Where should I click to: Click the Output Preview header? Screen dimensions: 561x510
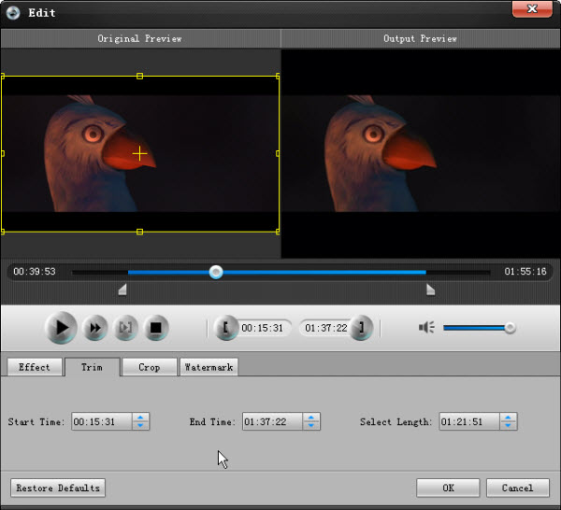coord(421,38)
